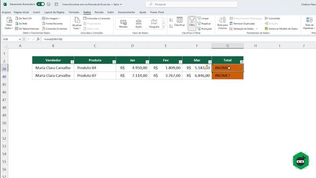Expand the Name Box dropdown
This screenshot has height=178, width=316.
point(20,40)
